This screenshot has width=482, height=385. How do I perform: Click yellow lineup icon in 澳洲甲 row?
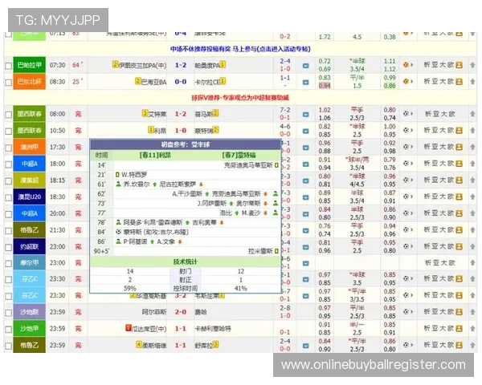click(x=459, y=147)
